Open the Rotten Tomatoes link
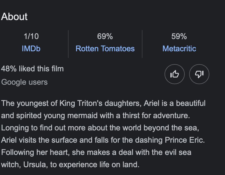Image resolution: width=225 pixels, height=175 pixels. click(105, 48)
